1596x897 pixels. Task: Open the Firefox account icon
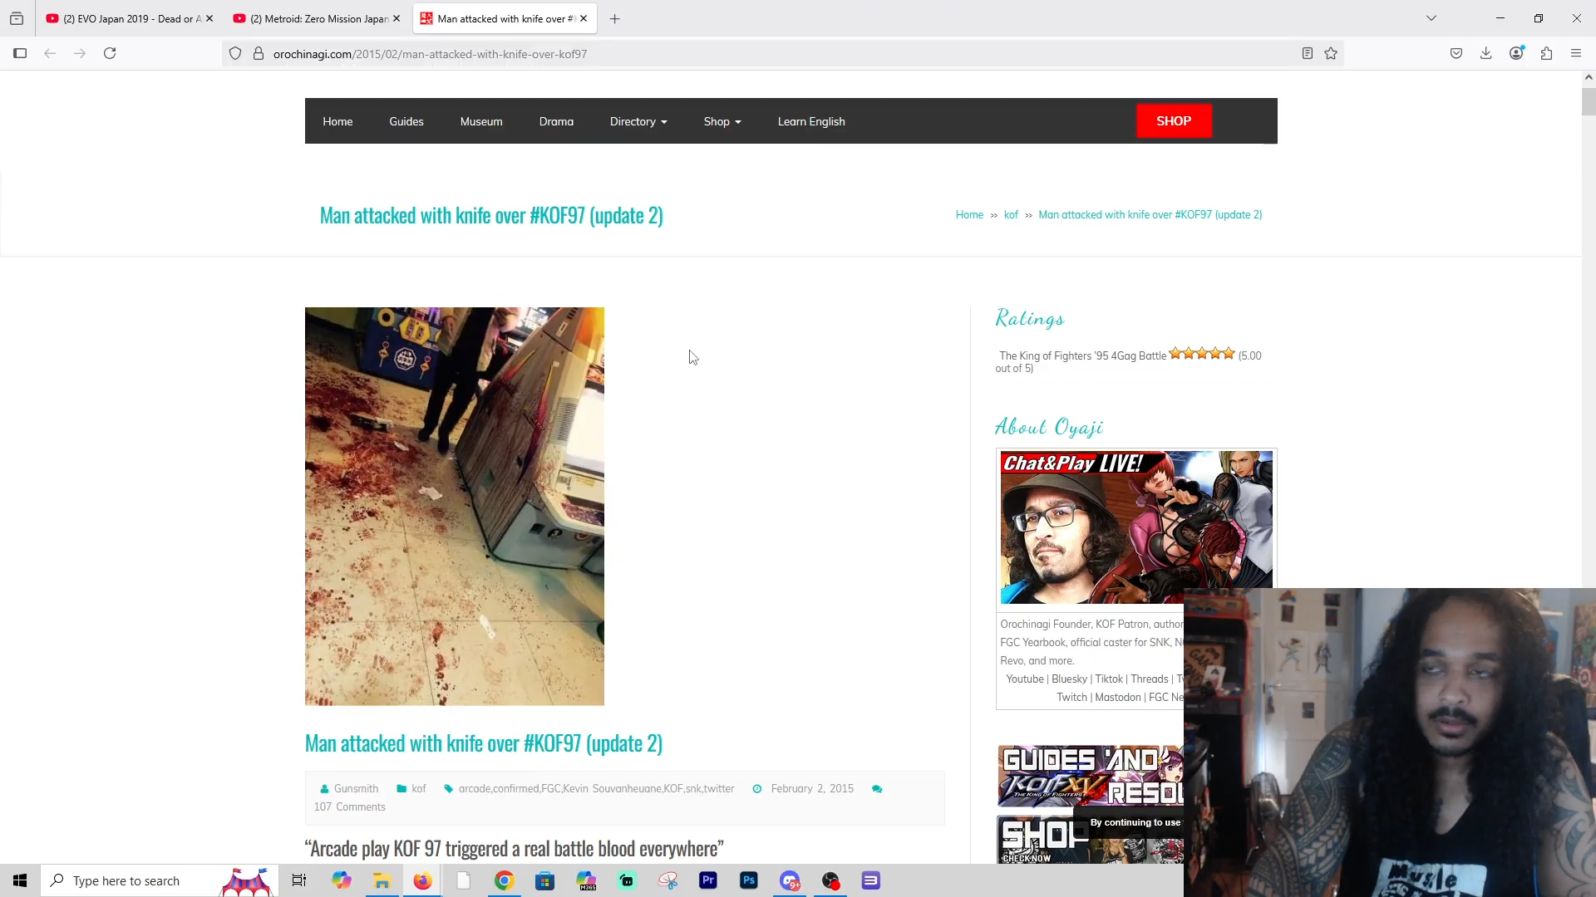tap(1517, 53)
